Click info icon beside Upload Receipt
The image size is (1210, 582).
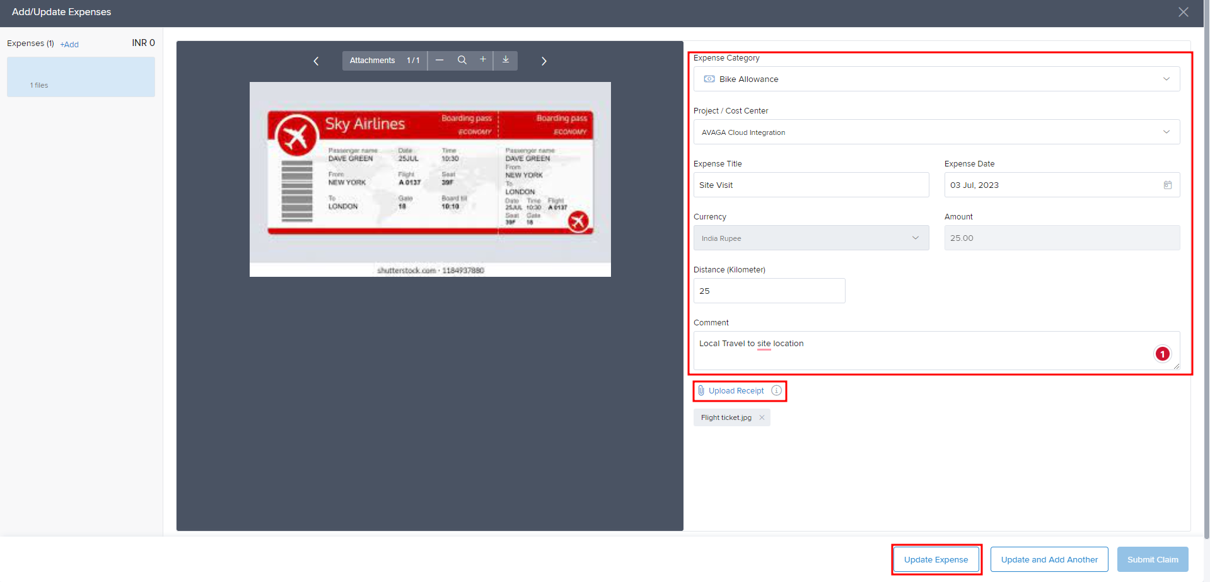[776, 391]
